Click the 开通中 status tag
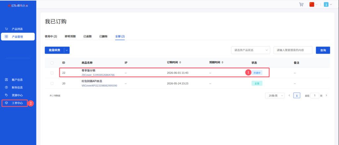The image size is (339, 145). [257, 73]
